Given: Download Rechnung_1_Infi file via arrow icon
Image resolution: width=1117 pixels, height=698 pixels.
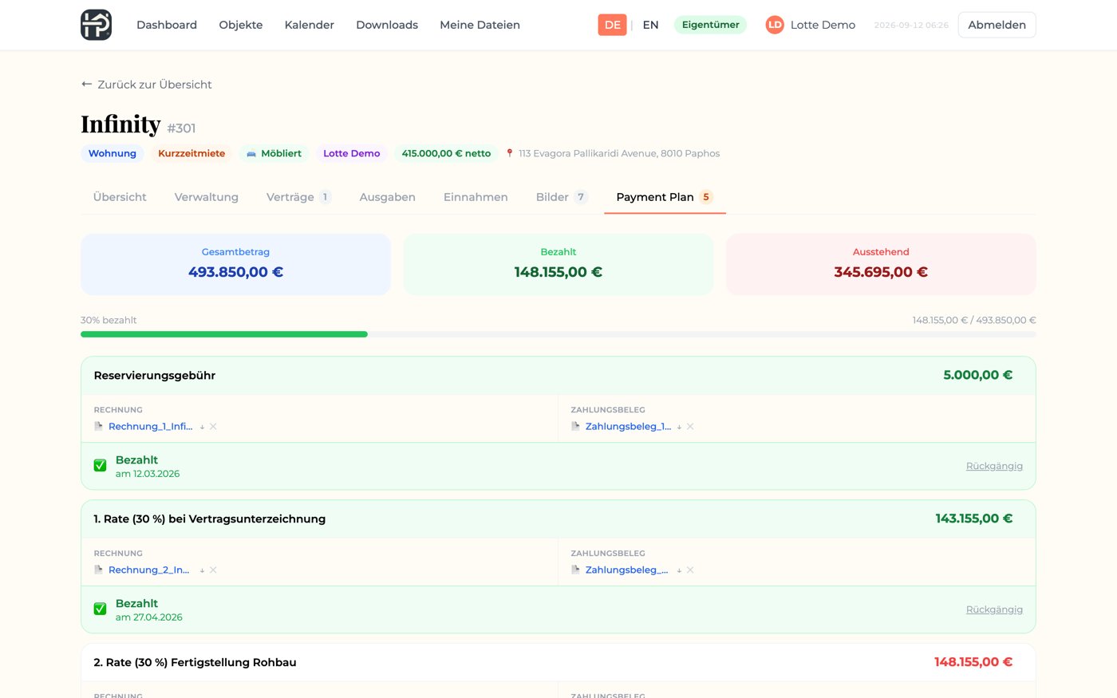Looking at the screenshot, I should pos(202,427).
